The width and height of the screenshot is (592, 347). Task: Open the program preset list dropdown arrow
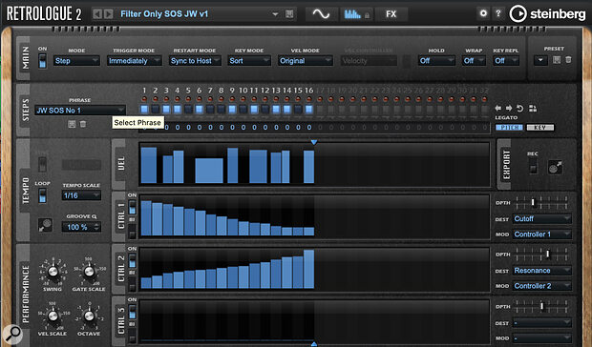point(275,14)
